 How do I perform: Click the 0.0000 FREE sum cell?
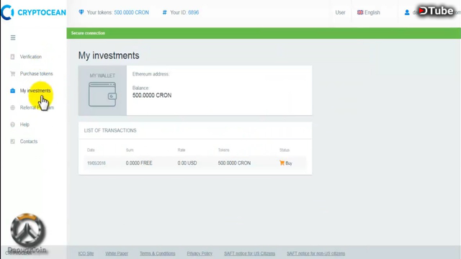[139, 163]
